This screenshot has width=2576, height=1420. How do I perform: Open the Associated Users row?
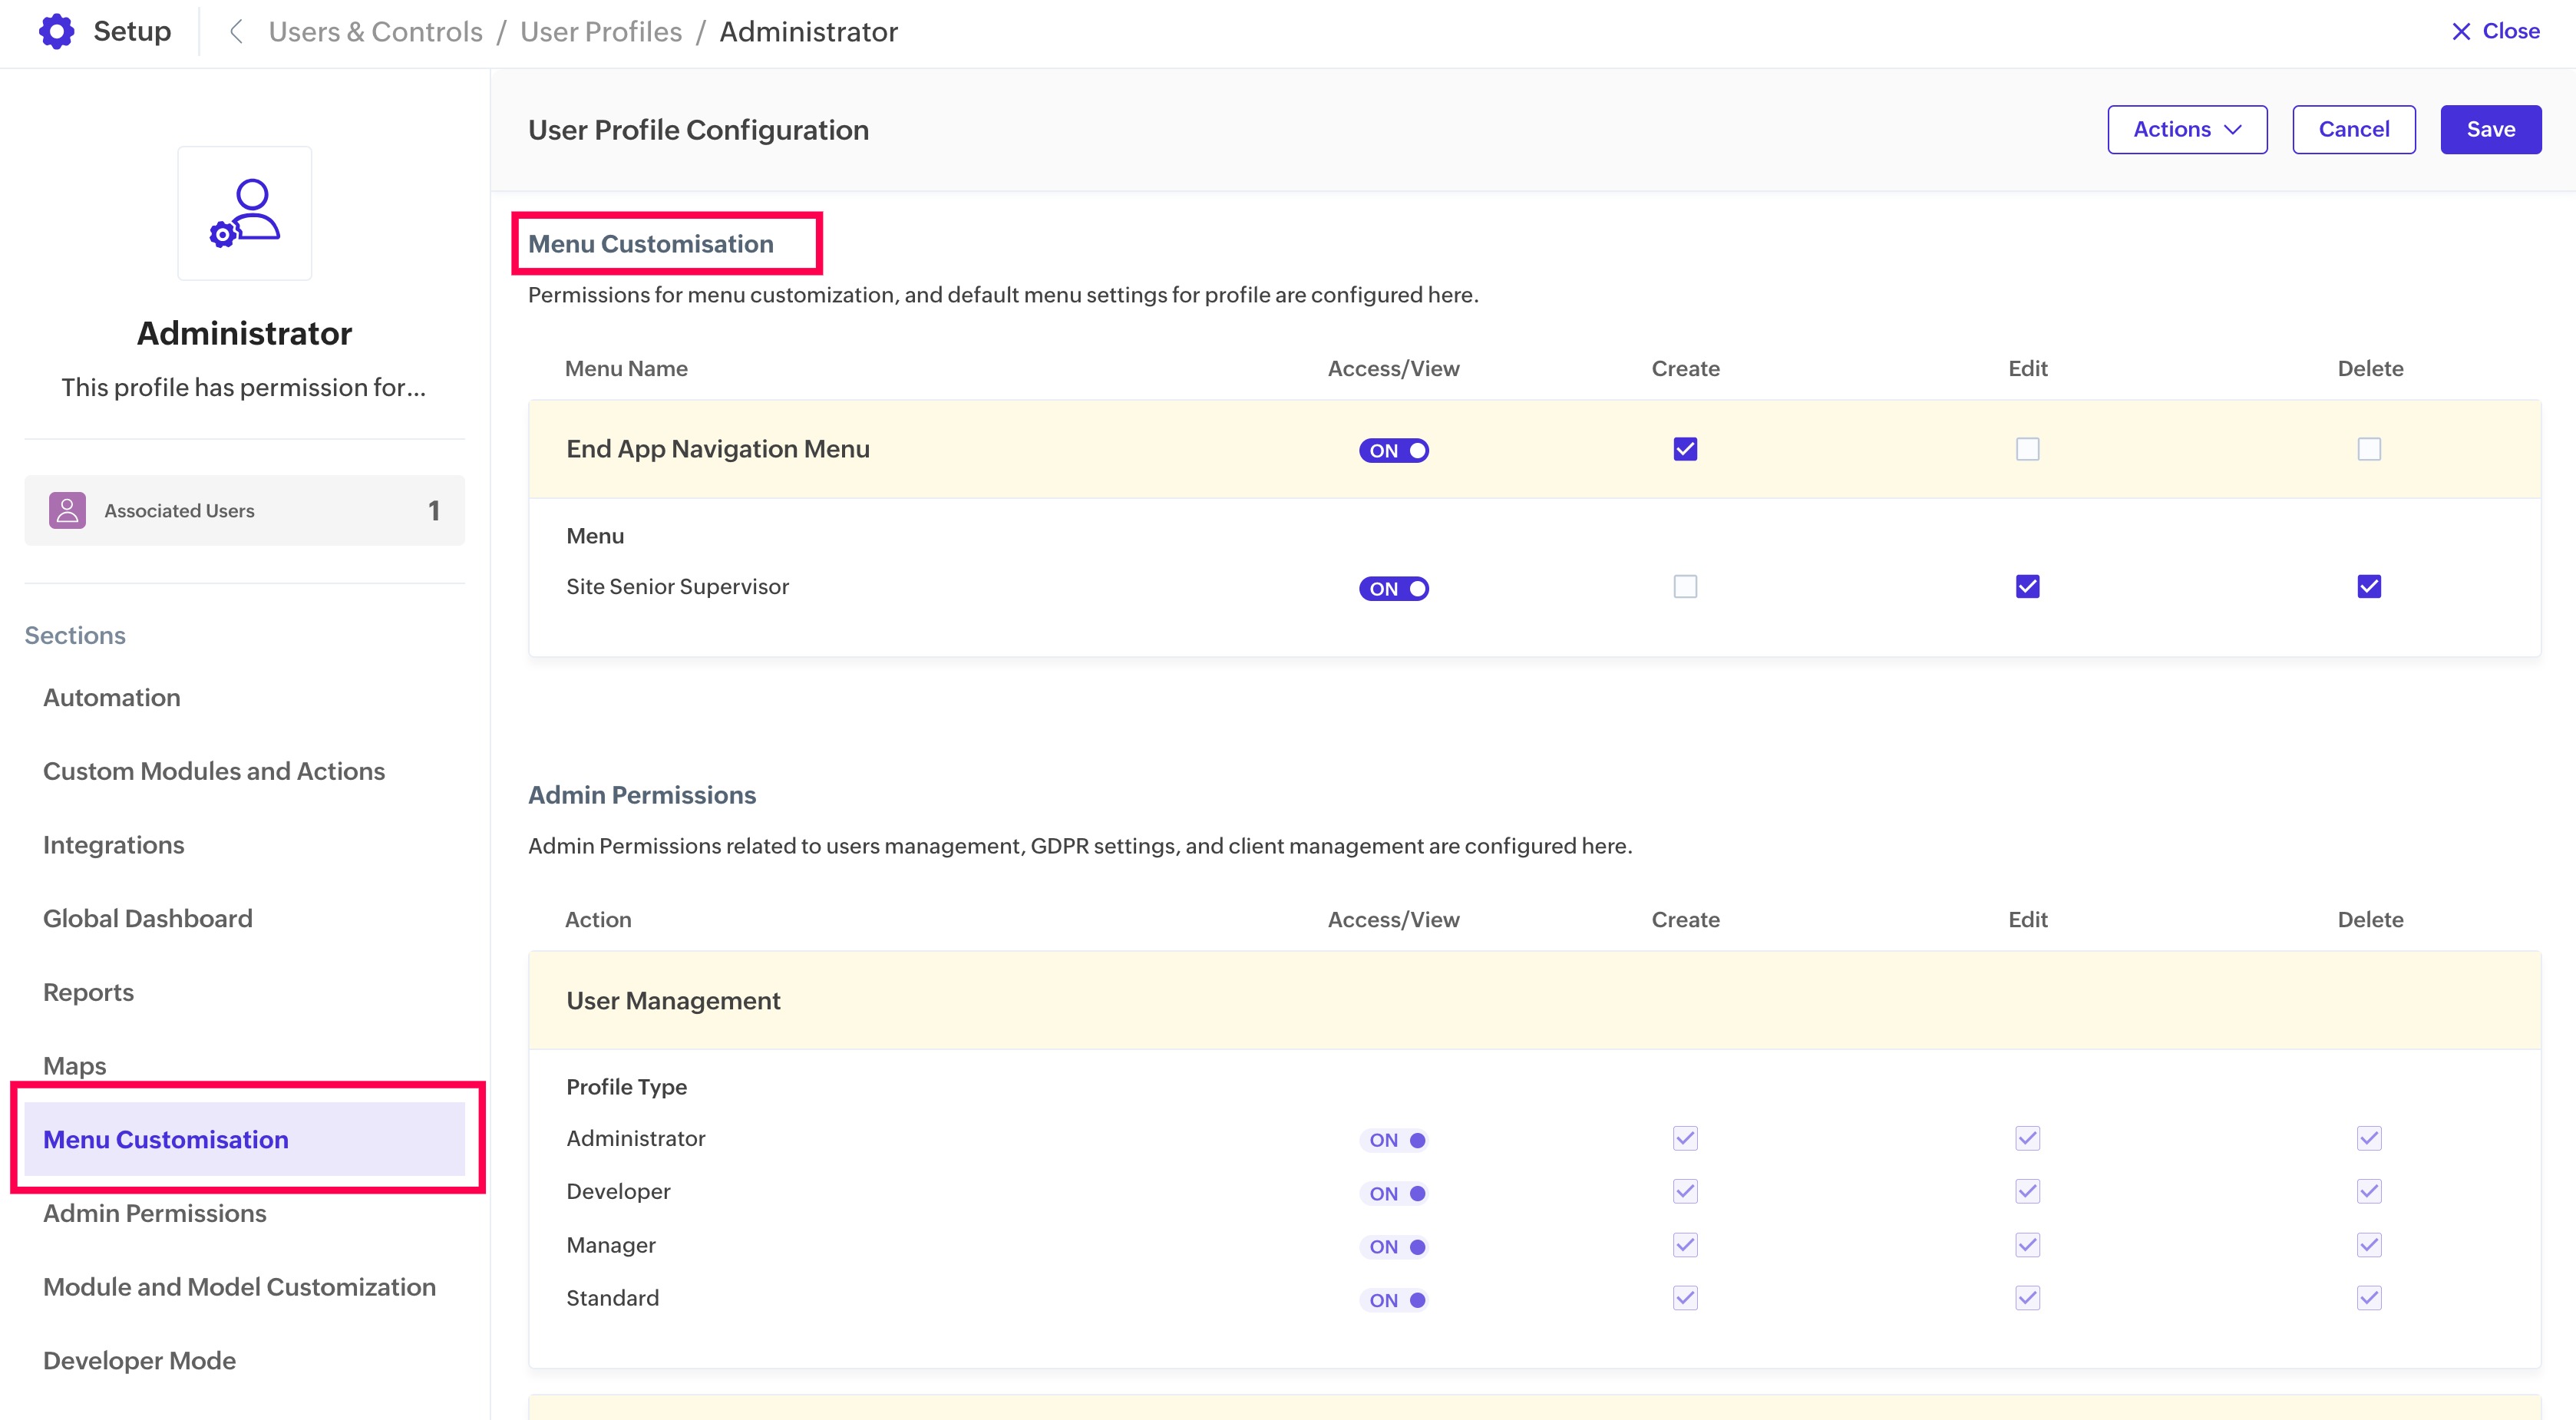pyautogui.click(x=245, y=510)
